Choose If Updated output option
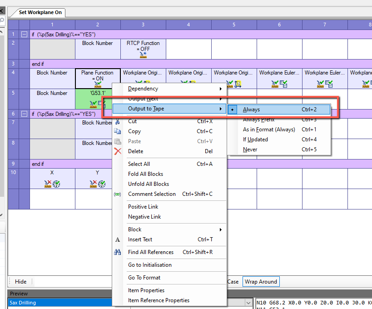372x309 pixels. [279, 140]
